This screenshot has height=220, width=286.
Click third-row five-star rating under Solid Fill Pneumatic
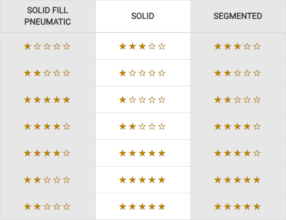(47, 100)
